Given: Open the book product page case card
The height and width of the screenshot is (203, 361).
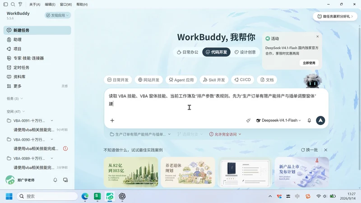Looking at the screenshot, I should pyautogui.click(x=245, y=172).
